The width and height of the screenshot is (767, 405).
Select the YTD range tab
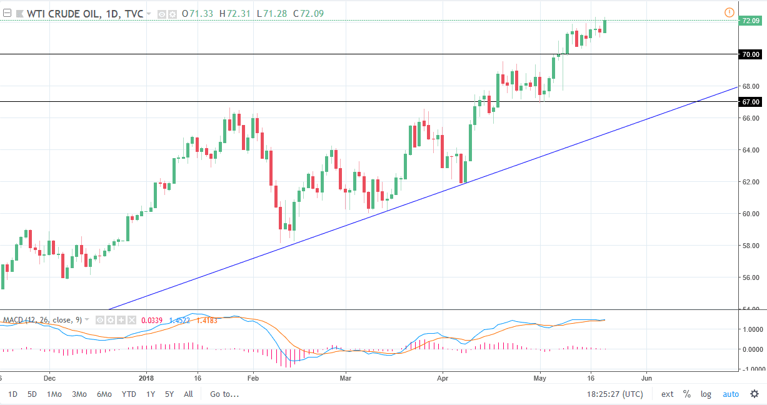click(128, 394)
